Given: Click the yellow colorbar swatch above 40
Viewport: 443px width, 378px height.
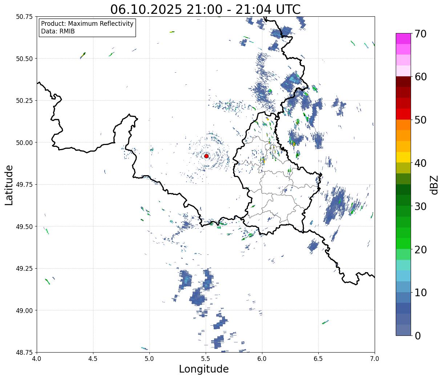Looking at the screenshot, I should pos(403,157).
